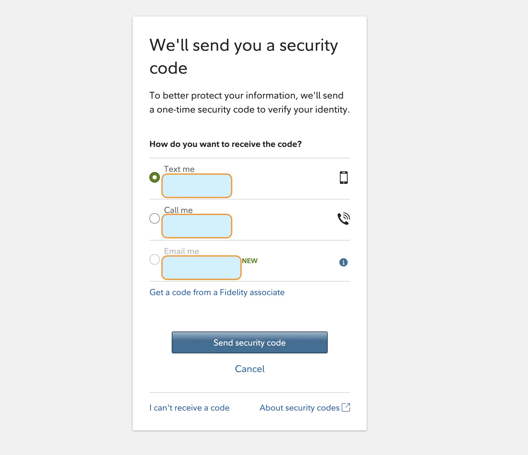This screenshot has width=528, height=455.
Task: Click I can't receive a code
Action: pyautogui.click(x=189, y=407)
